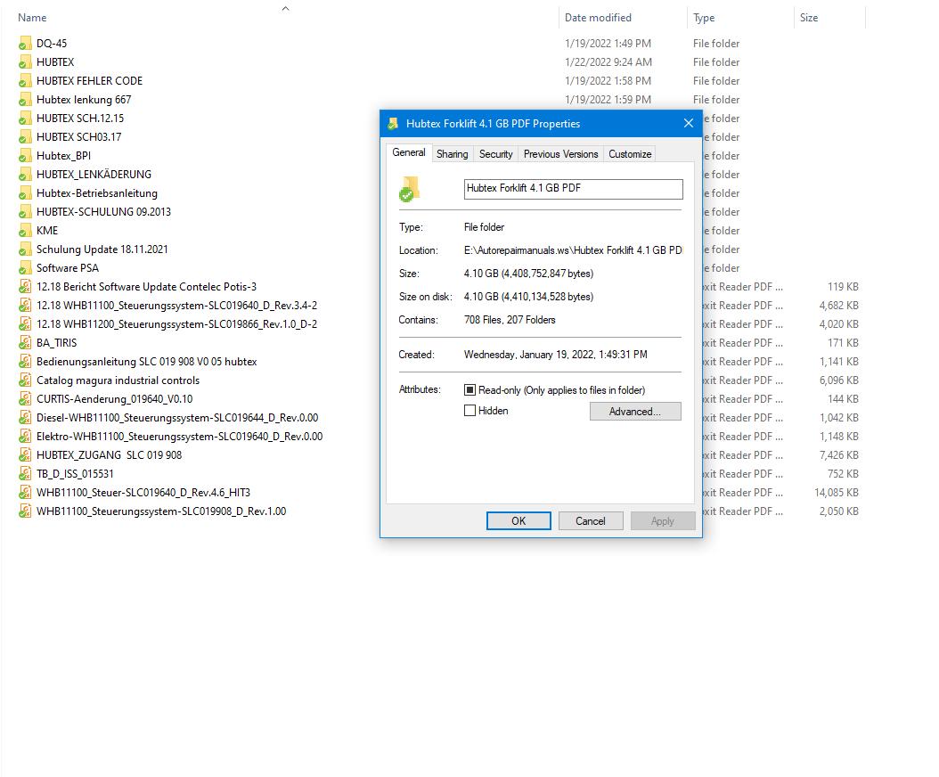Click PDF icon of 12.18 WHB11200_Steuerungssystem file
This screenshot has height=777, width=939.
click(x=25, y=324)
